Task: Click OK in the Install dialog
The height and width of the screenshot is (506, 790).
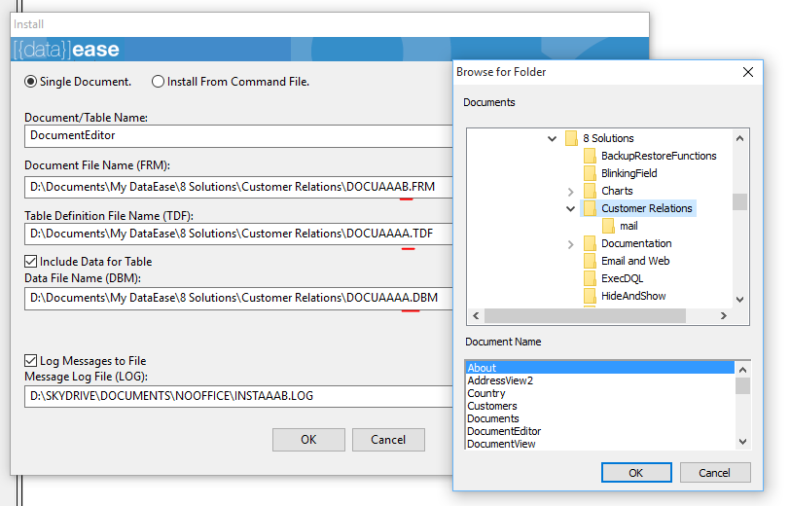Action: [x=308, y=440]
